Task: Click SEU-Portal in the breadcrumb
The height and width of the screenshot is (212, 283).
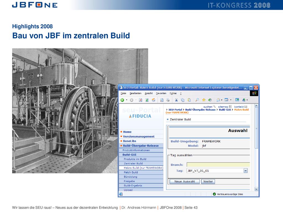Action: 175,110
